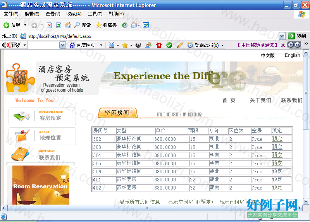Image resolution: width=310 pixels, height=222 pixels.
Task: Click the orange puzzle piece logo
Action: 20,78
